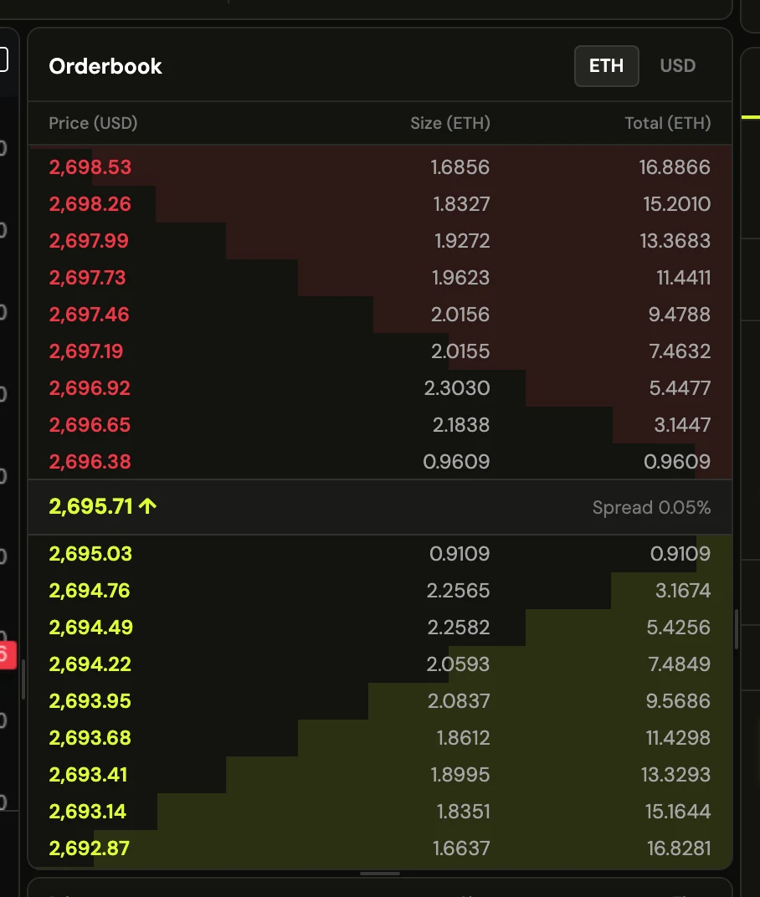This screenshot has height=897, width=760.
Task: Switch orderbook units to USD
Action: 678,66
